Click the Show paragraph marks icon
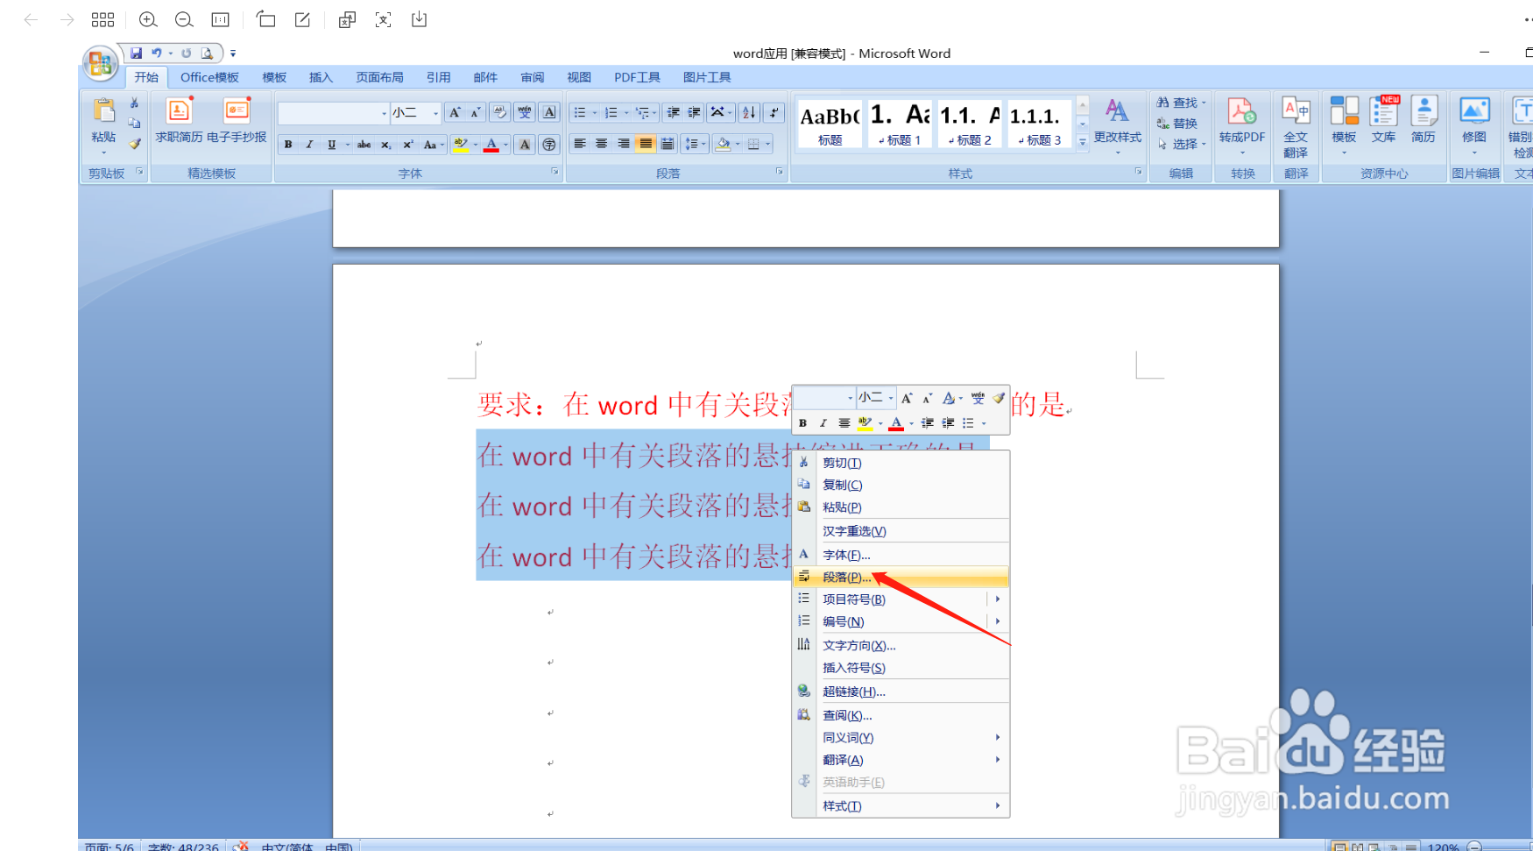Viewport: 1533px width, 851px height. [774, 112]
